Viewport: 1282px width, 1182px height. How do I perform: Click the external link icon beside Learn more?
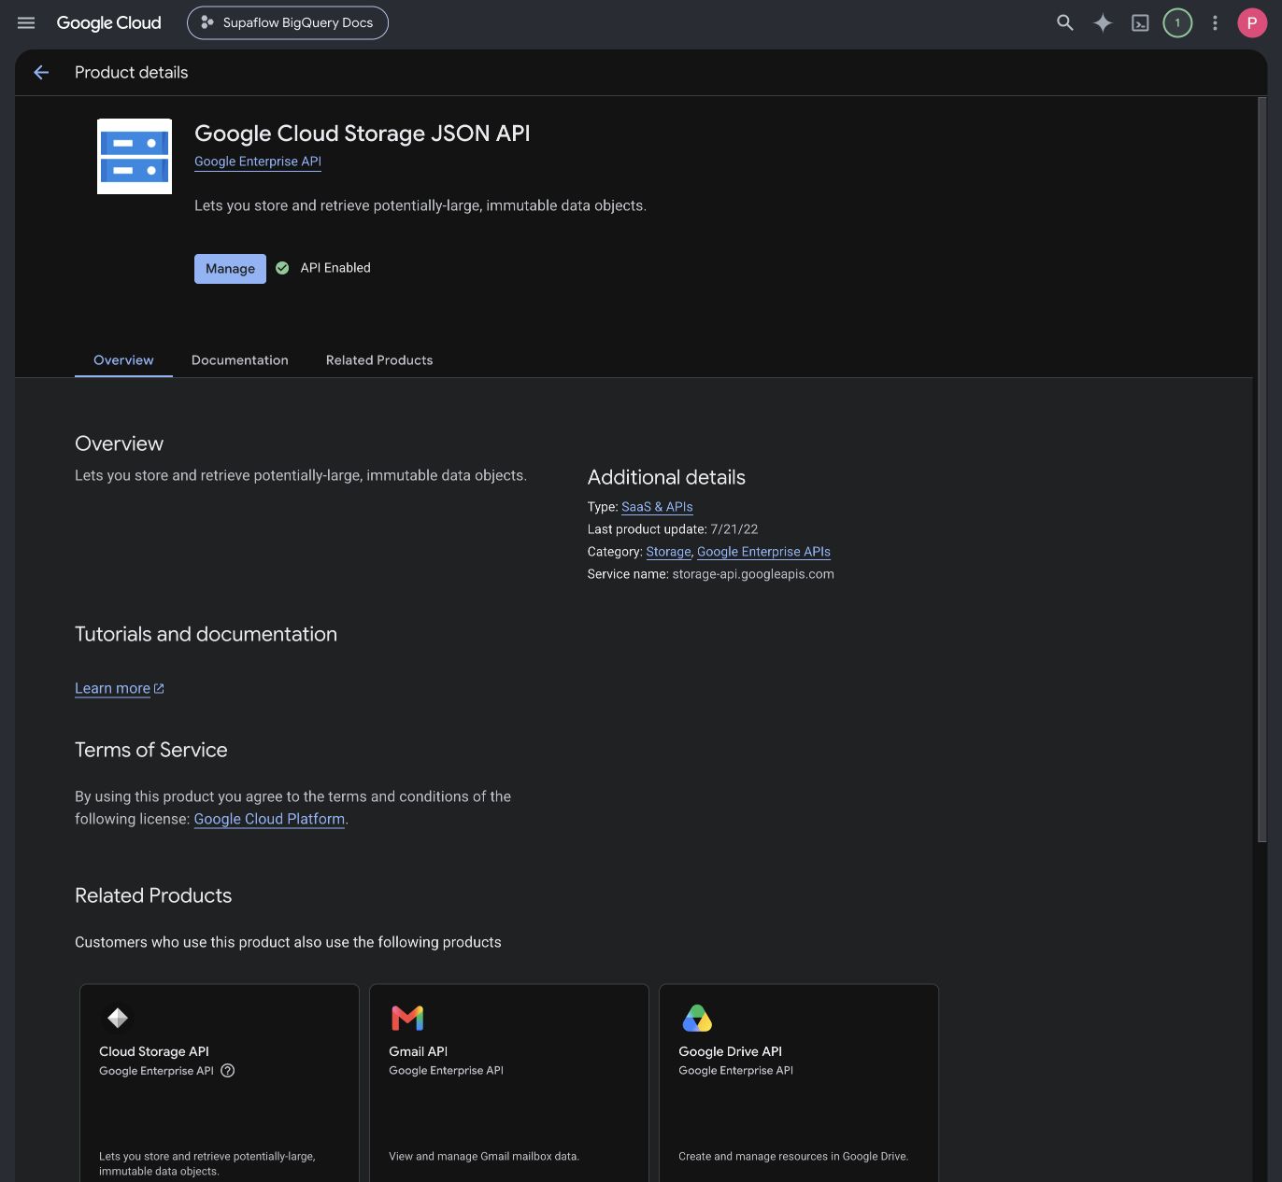point(159,688)
